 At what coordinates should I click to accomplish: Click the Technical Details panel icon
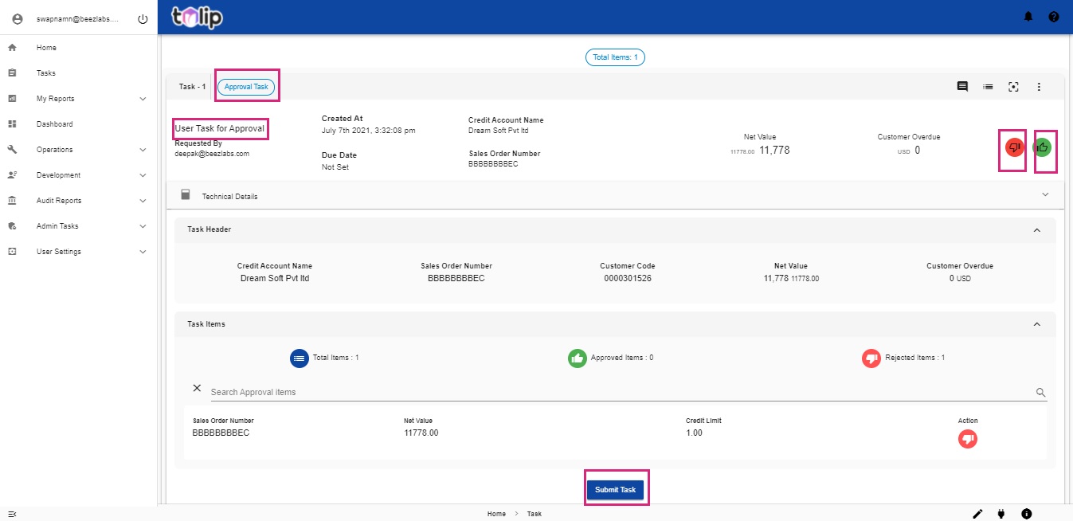tap(186, 195)
